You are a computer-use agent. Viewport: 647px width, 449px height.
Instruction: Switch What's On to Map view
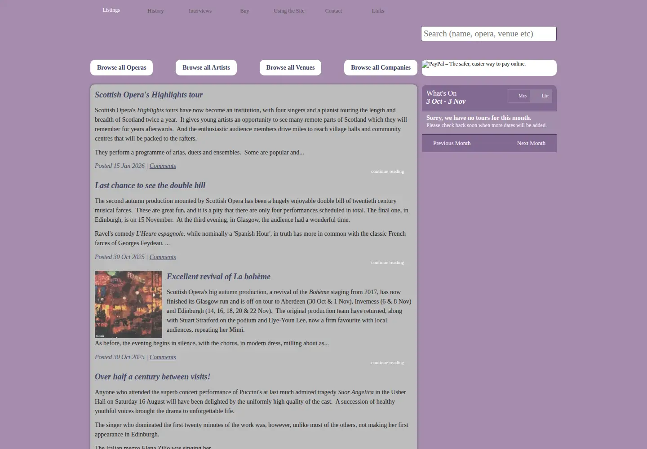pyautogui.click(x=518, y=96)
